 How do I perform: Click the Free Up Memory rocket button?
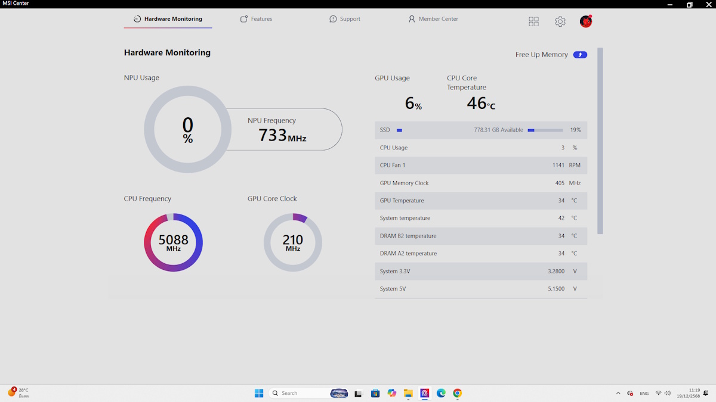[579, 55]
